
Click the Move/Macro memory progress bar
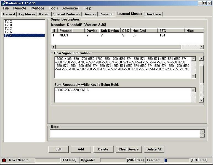(47, 160)
